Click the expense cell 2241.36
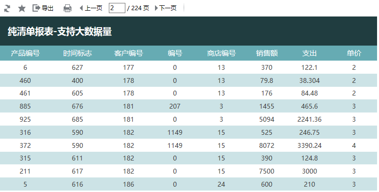The width and height of the screenshot is (379, 192). pos(310,119)
